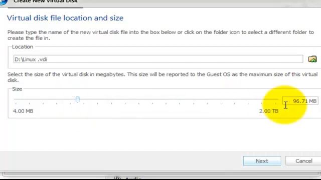Cancel the virtual disk wizard

pyautogui.click(x=303, y=161)
